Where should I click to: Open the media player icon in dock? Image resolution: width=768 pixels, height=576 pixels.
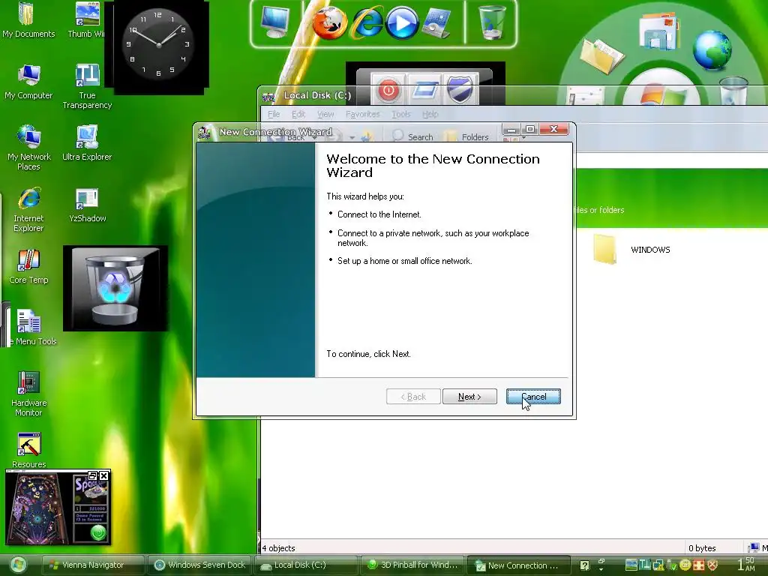point(402,23)
